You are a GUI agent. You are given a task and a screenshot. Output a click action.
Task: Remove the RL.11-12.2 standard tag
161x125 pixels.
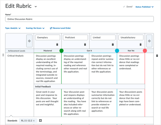click(34, 121)
